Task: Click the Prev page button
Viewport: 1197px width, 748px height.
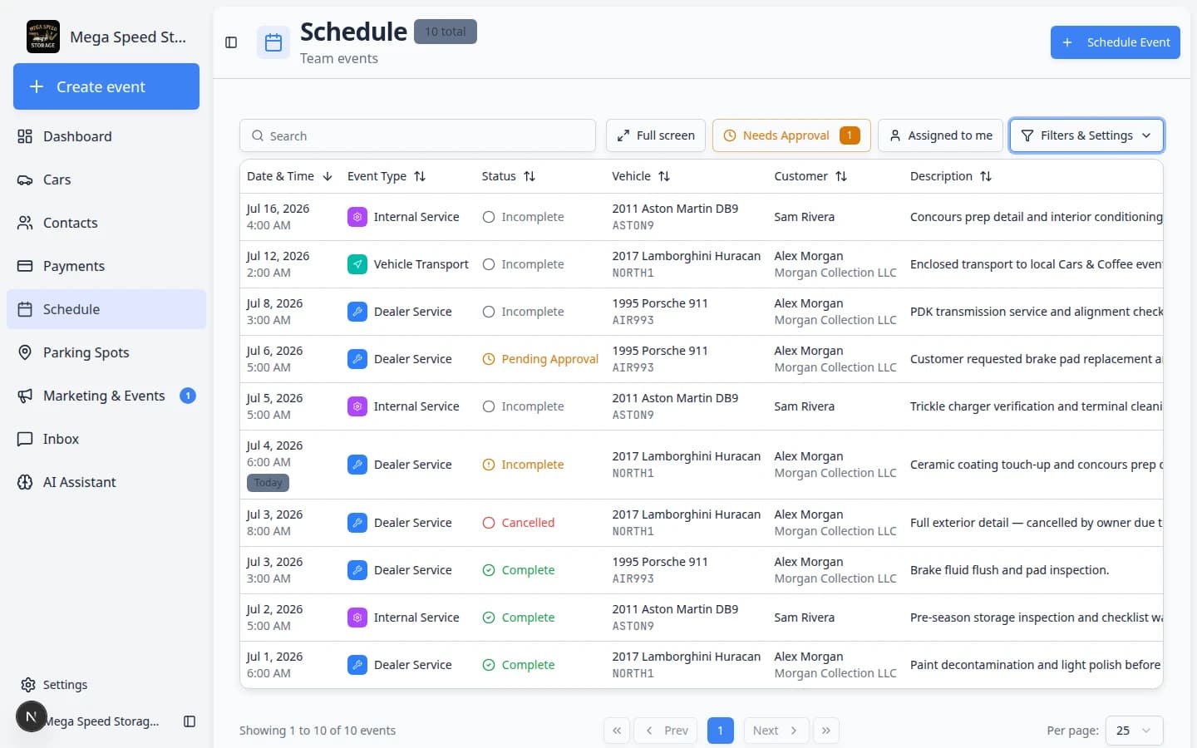Action: click(x=667, y=731)
